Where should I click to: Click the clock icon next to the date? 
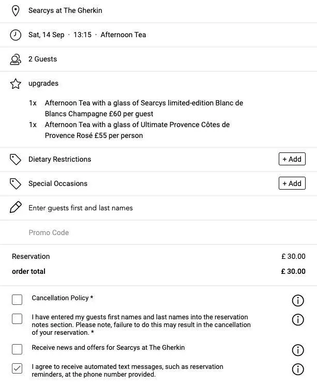[x=16, y=35]
